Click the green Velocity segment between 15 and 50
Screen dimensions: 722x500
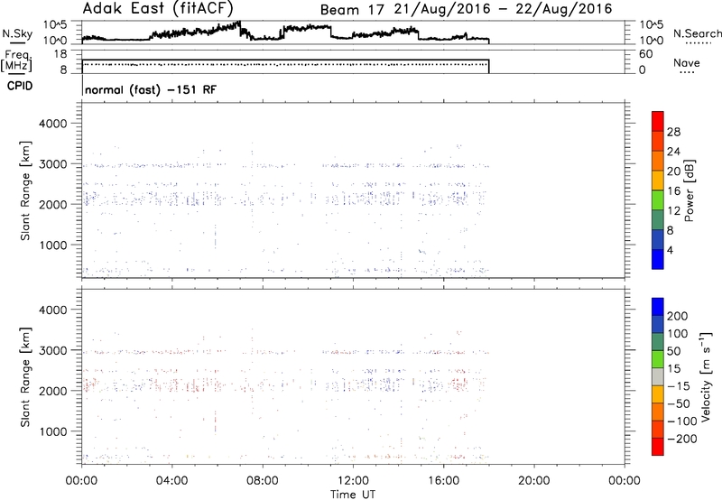[658, 359]
